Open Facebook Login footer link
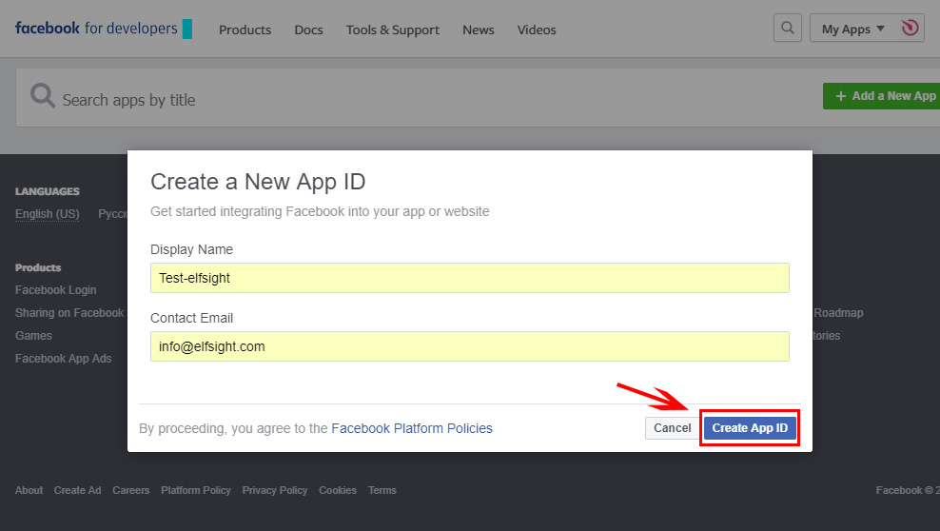Viewport: 940px width, 531px height. (56, 290)
